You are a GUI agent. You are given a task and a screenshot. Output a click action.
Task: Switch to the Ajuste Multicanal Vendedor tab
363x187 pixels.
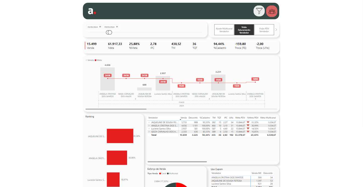tap(224, 30)
